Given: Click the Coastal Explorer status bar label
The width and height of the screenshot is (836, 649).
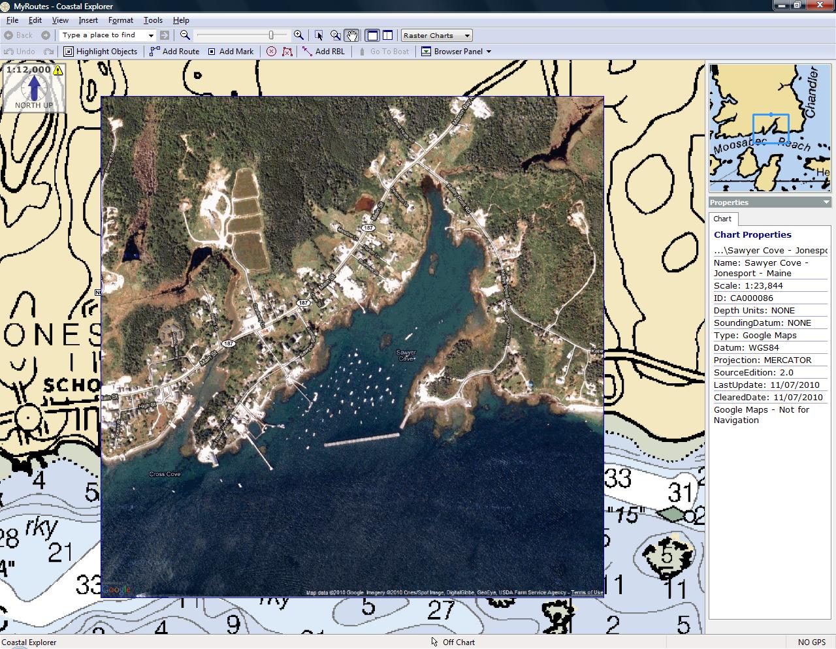Looking at the screenshot, I should click(29, 642).
